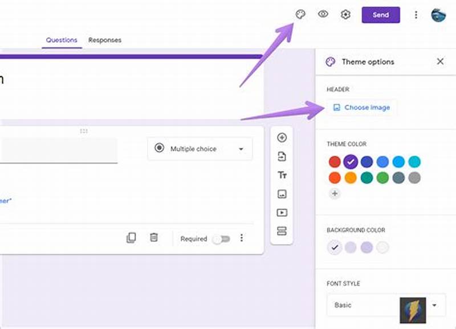Open form settings with the gear icon

point(346,15)
